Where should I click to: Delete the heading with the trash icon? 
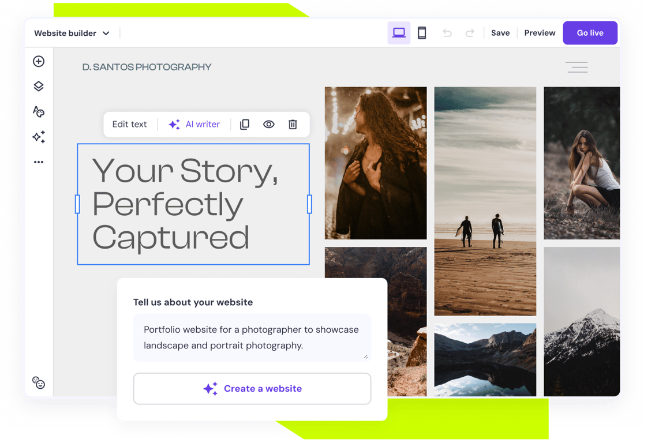(293, 124)
